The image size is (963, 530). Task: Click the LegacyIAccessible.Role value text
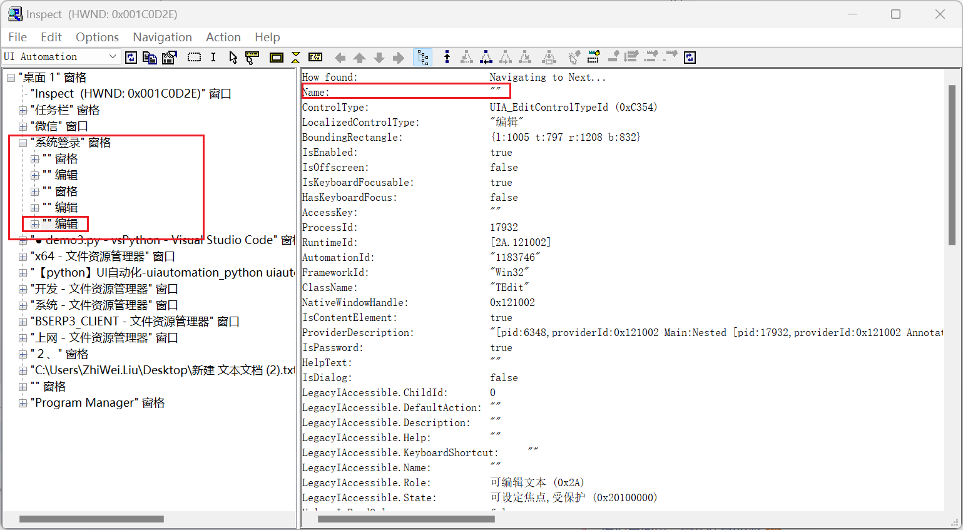537,483
